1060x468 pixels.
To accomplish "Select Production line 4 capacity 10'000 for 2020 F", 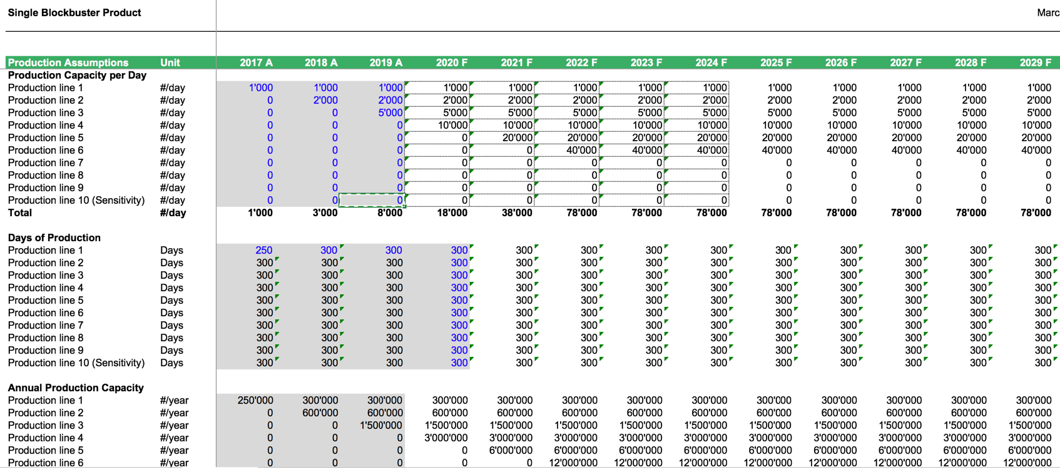I will tap(452, 125).
